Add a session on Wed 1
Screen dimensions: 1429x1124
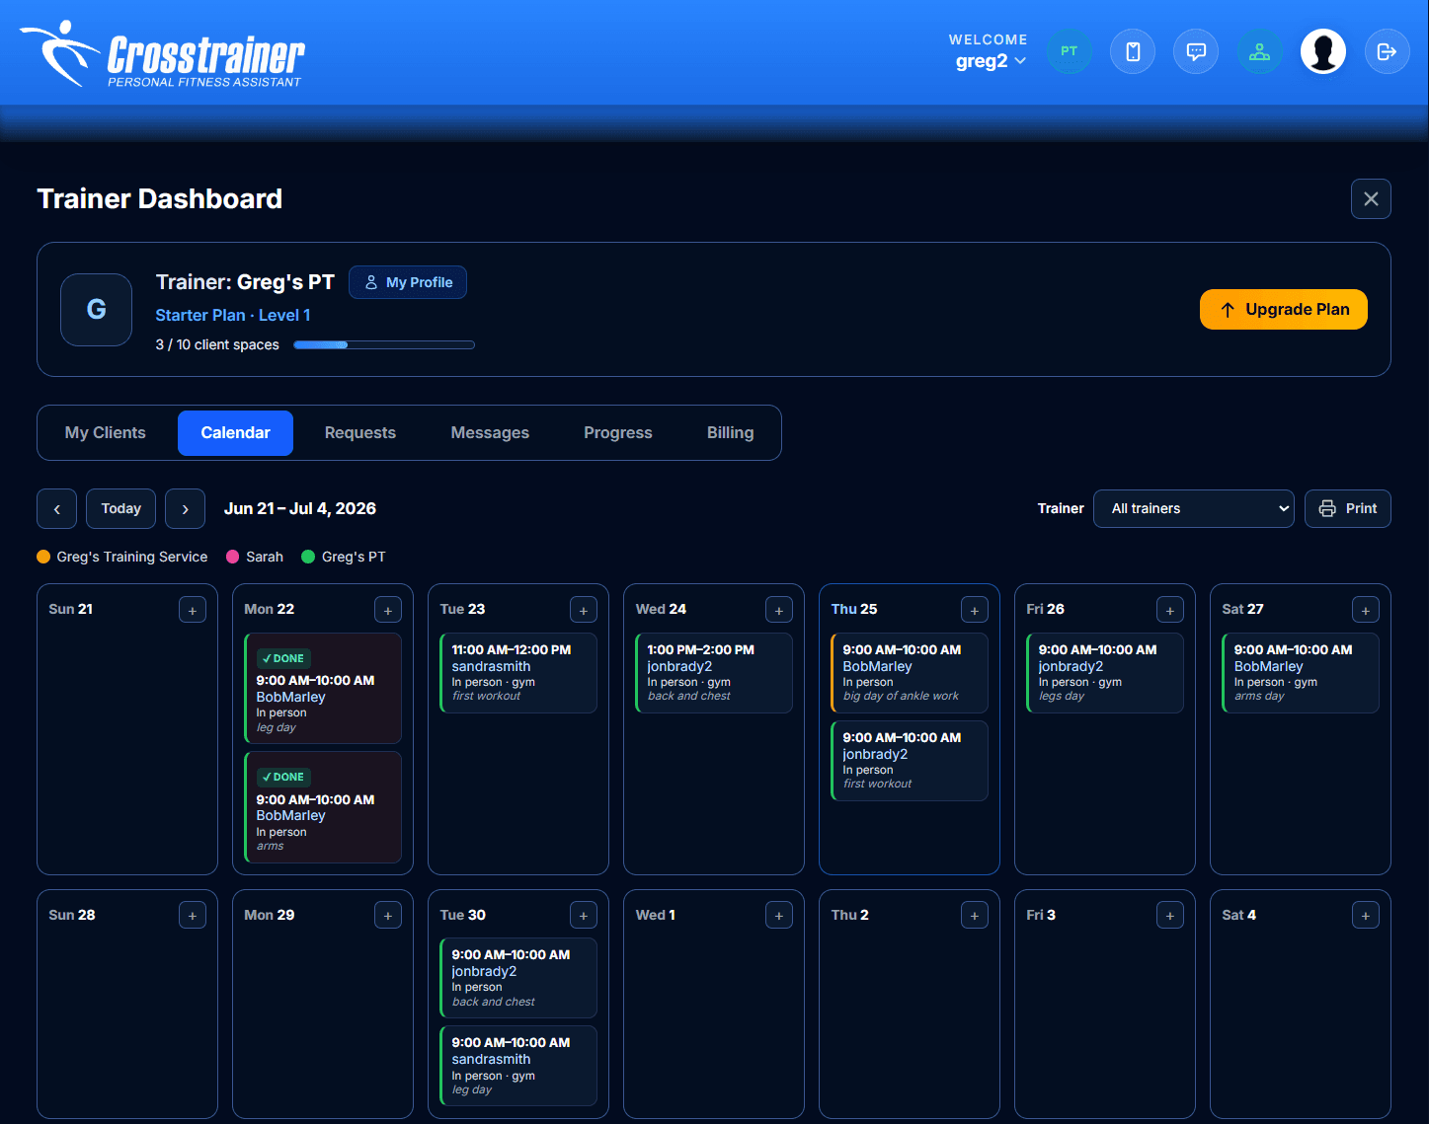coord(779,916)
